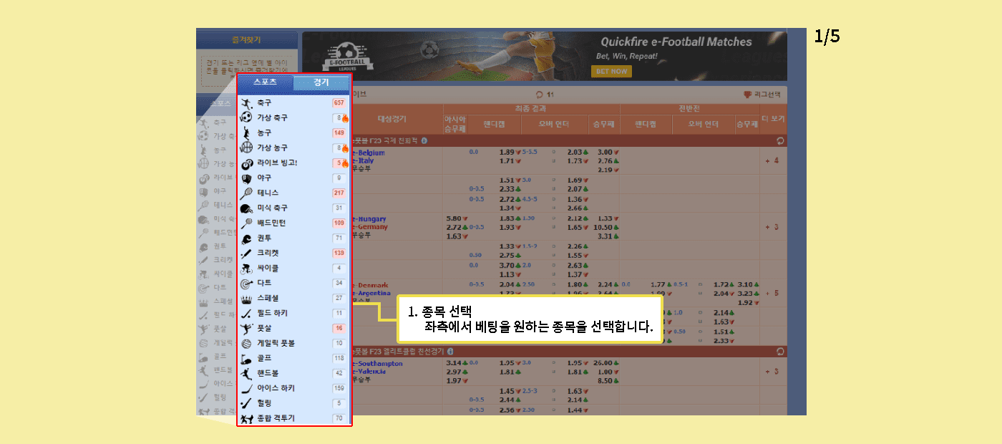Click the refresh icon beside number 11
The height and width of the screenshot is (444, 1002).
pyautogui.click(x=539, y=94)
